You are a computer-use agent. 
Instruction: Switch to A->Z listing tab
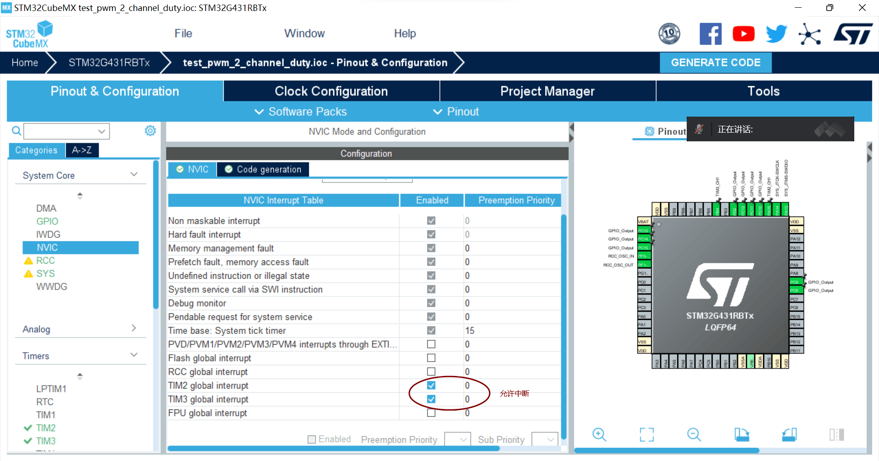81,150
